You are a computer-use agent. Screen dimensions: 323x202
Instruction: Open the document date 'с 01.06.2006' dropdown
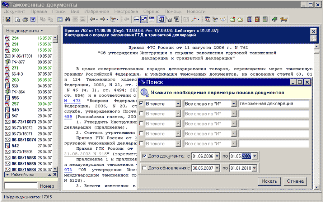[217, 156]
